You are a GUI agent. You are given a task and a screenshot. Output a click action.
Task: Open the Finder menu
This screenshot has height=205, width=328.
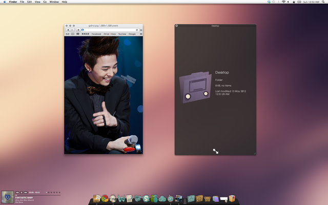click(13, 2)
